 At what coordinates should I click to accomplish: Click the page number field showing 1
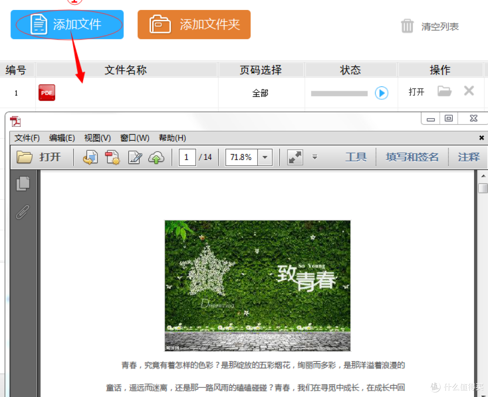coord(187,157)
